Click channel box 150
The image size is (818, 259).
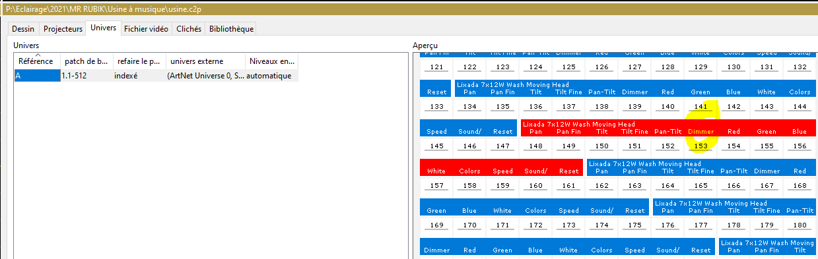pyautogui.click(x=601, y=146)
